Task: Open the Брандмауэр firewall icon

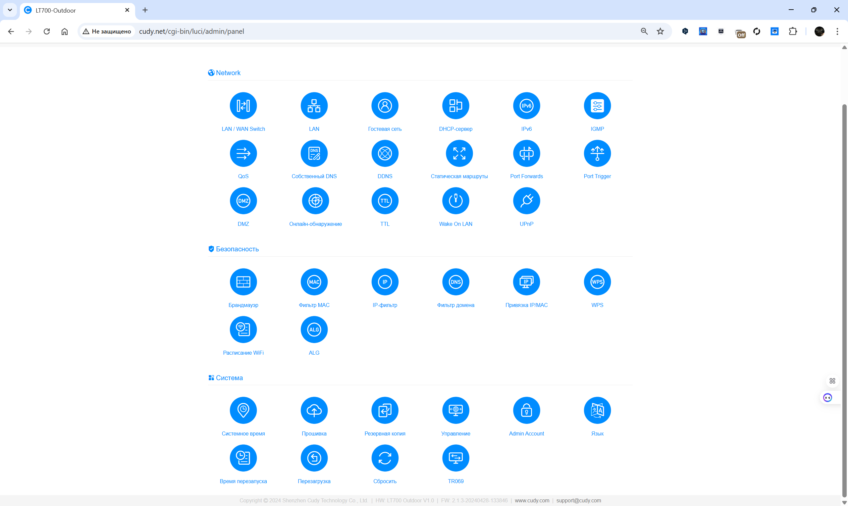Action: (243, 282)
